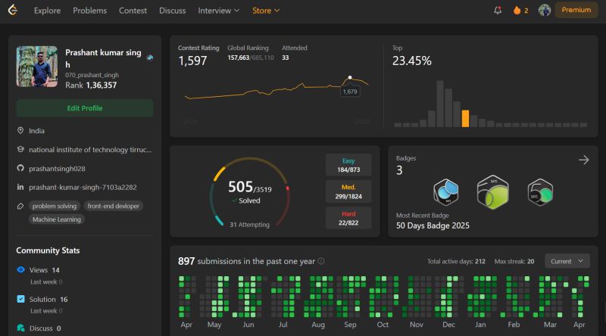Click the Discuss stats icon
Viewport: 606px width, 336px height.
tap(21, 328)
